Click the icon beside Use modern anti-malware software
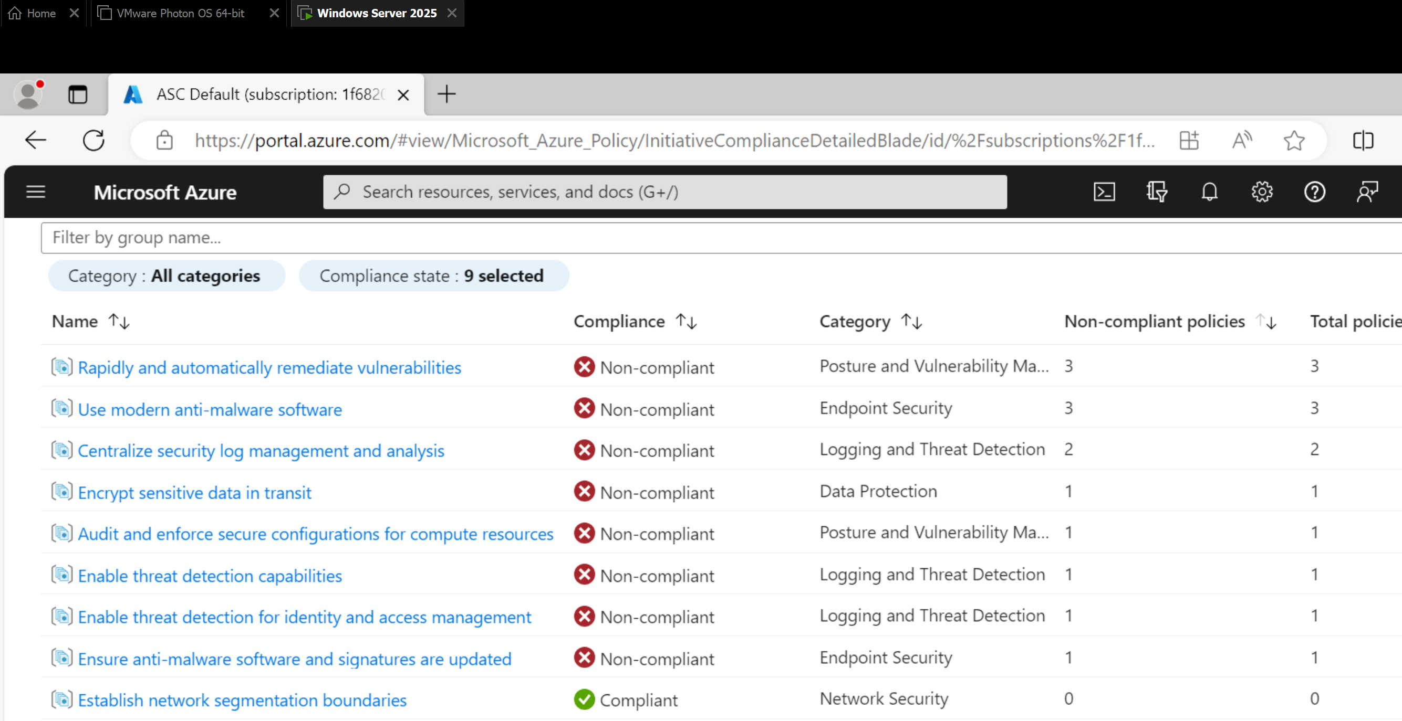This screenshot has height=721, width=1402. point(62,408)
